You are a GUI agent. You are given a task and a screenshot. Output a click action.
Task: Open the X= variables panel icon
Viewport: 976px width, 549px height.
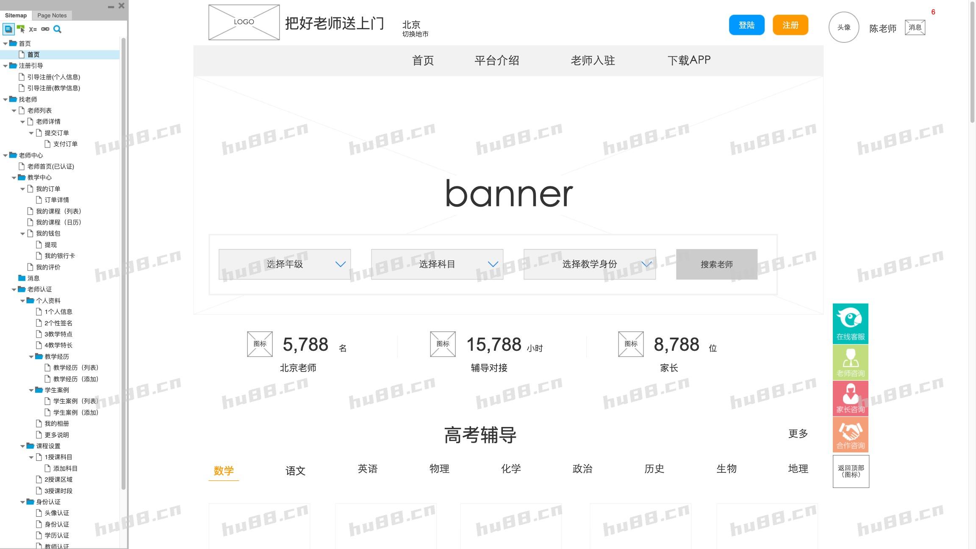(33, 29)
